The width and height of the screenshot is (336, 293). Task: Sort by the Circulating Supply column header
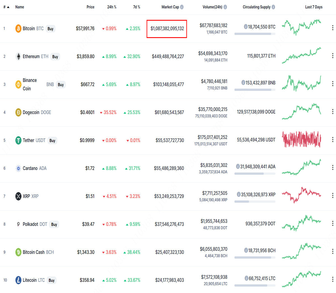point(256,7)
